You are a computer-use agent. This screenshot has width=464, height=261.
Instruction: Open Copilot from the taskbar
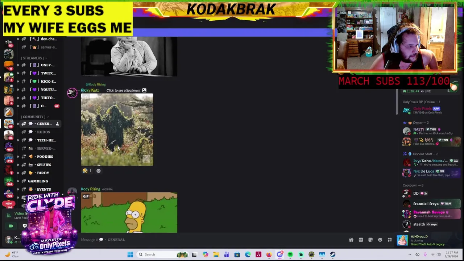(x=205, y=254)
